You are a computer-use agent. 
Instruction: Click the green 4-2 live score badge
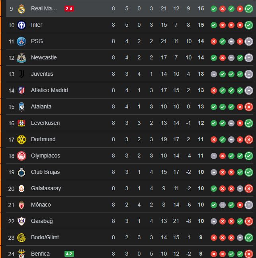point(69,254)
